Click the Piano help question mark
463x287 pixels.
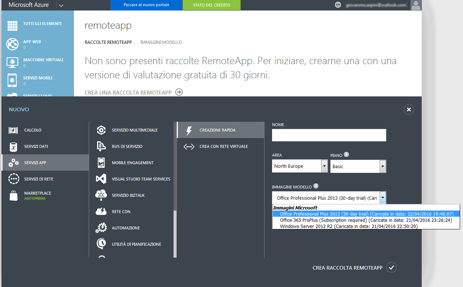tap(346, 154)
